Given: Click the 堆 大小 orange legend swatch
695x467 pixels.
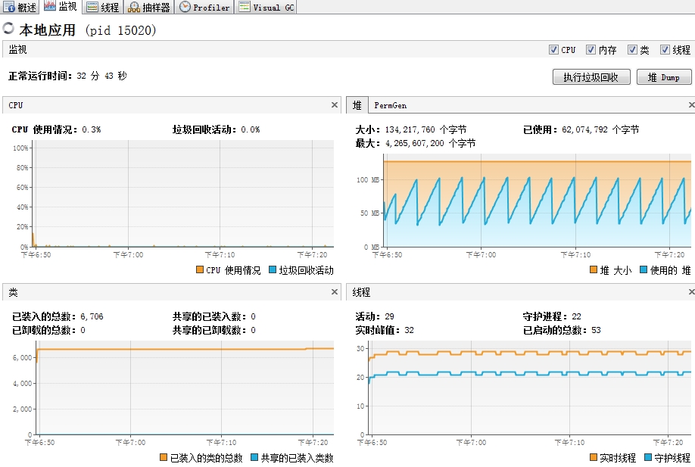Looking at the screenshot, I should tap(594, 269).
